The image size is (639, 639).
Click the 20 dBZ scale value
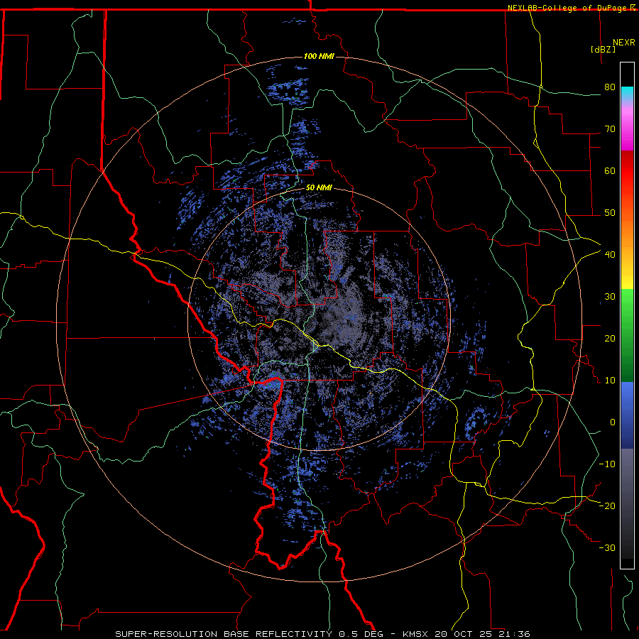pyautogui.click(x=610, y=338)
